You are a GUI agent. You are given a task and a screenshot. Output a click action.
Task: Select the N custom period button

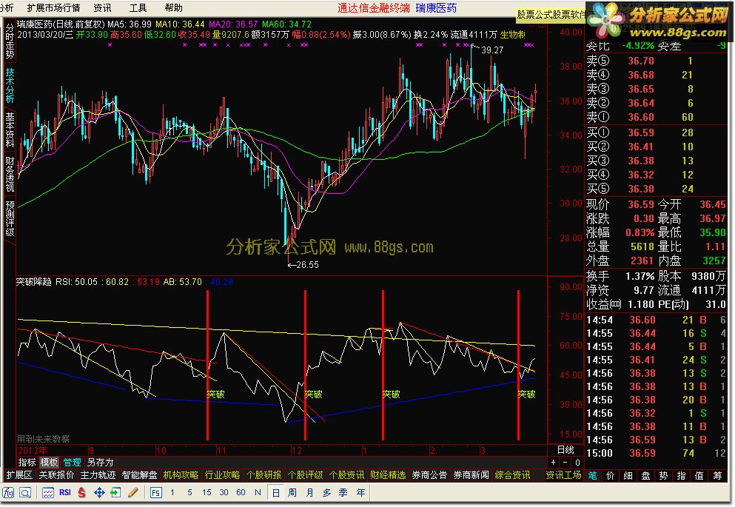tap(258, 492)
